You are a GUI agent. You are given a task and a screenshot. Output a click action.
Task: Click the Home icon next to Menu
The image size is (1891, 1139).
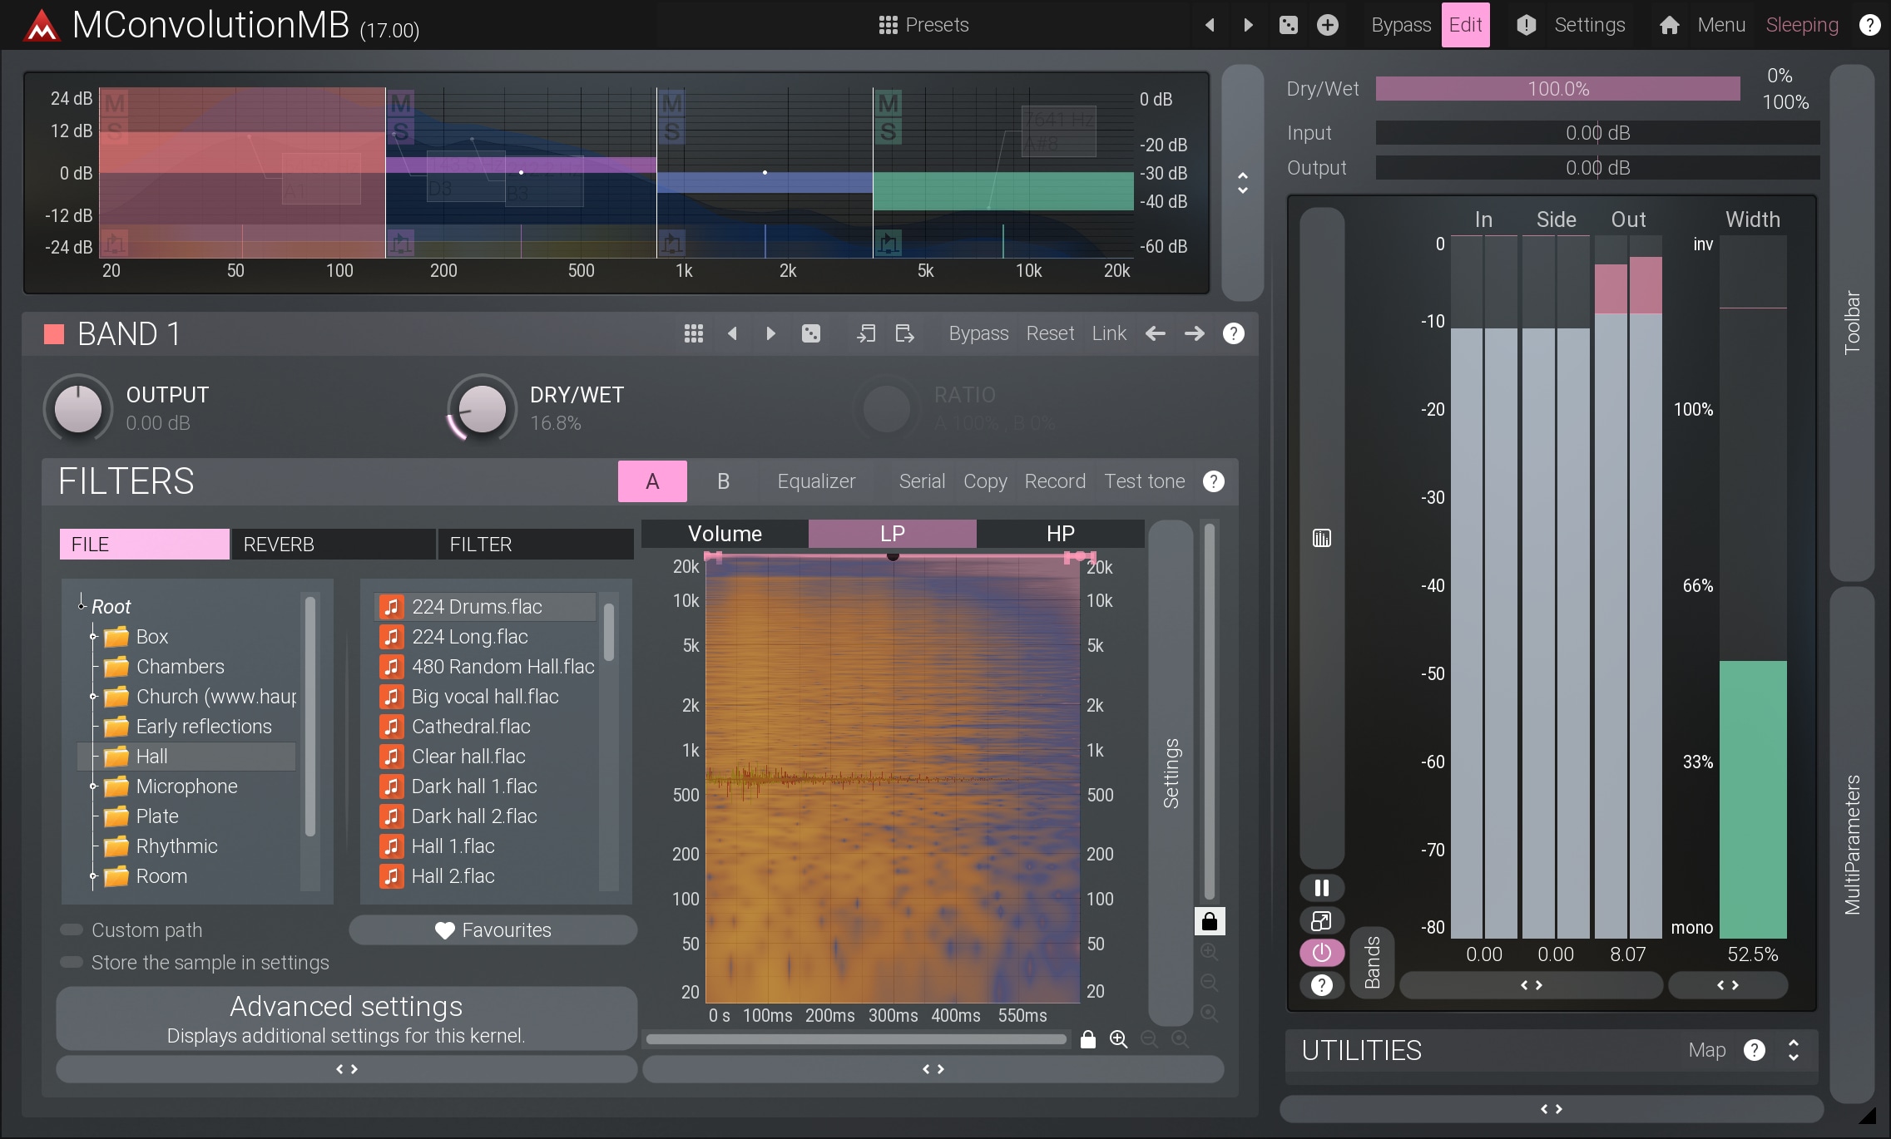pos(1669,25)
